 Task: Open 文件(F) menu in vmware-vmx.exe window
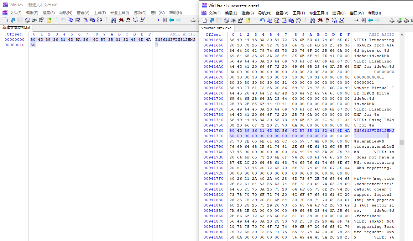pyautogui.click(x=214, y=13)
